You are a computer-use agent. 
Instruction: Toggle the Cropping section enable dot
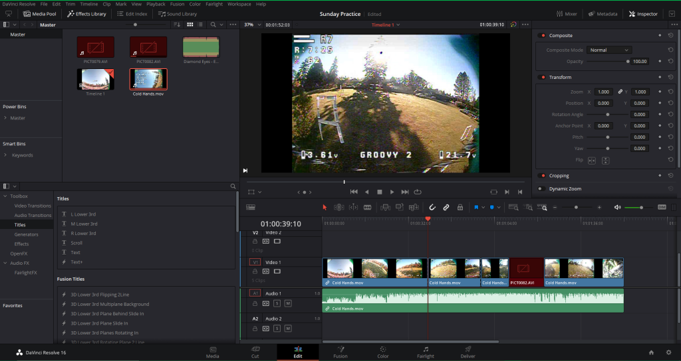tap(543, 175)
